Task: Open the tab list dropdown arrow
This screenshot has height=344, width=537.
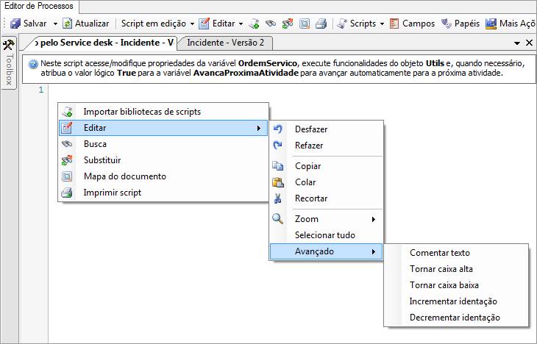Action: 517,43
